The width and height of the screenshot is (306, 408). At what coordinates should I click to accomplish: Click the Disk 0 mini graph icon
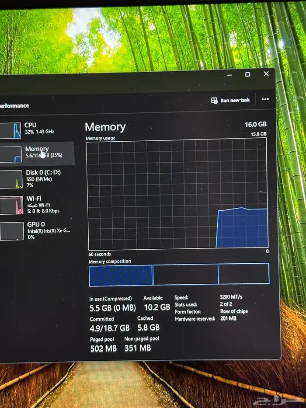point(11,179)
